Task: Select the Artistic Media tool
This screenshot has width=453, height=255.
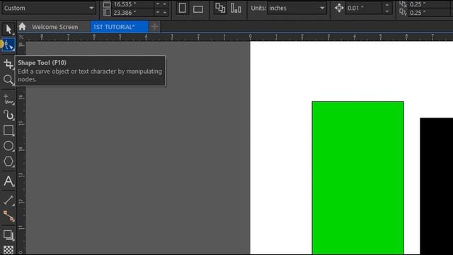Action: tap(8, 115)
